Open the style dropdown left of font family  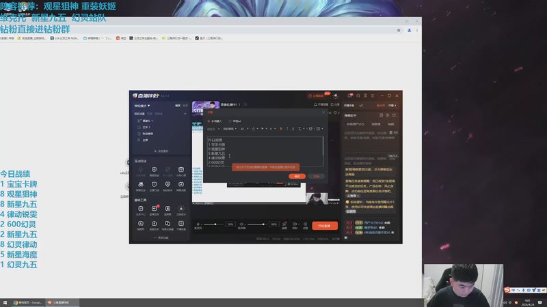(x=213, y=129)
